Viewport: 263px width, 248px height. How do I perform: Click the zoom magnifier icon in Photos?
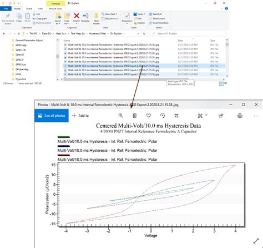121,116
